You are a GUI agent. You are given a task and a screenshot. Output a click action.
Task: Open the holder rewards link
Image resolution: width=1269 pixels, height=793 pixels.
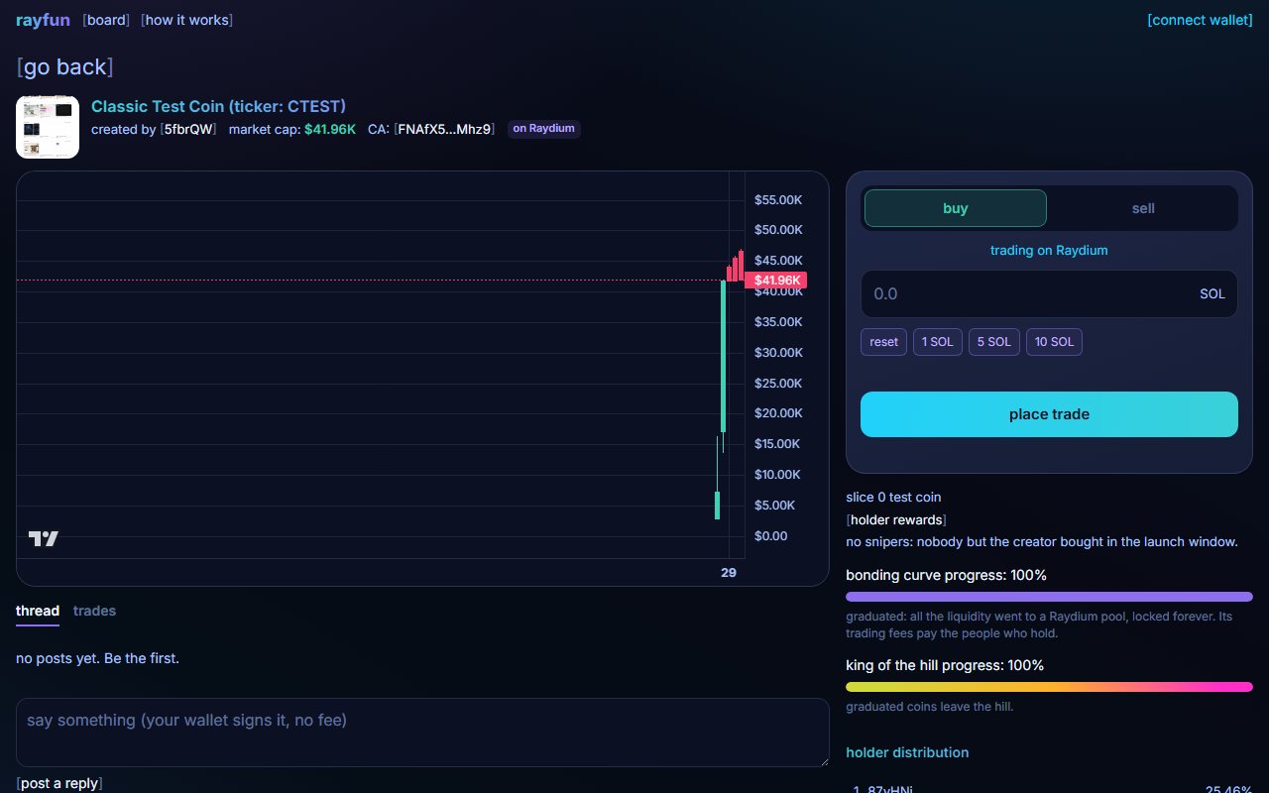click(x=896, y=520)
